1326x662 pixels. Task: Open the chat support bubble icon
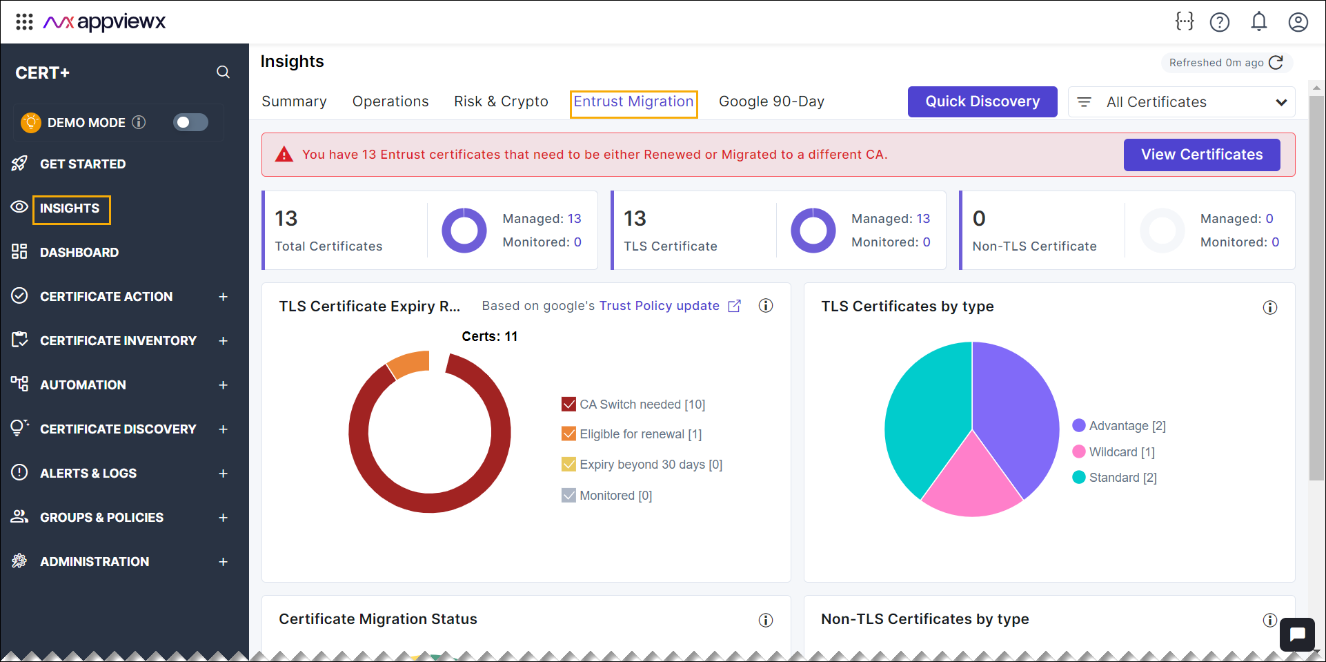pos(1297,634)
